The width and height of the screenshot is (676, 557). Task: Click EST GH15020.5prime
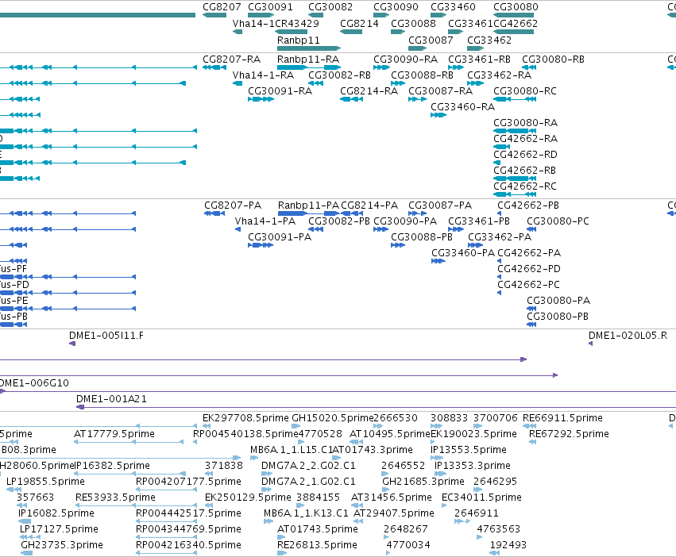tap(296, 426)
